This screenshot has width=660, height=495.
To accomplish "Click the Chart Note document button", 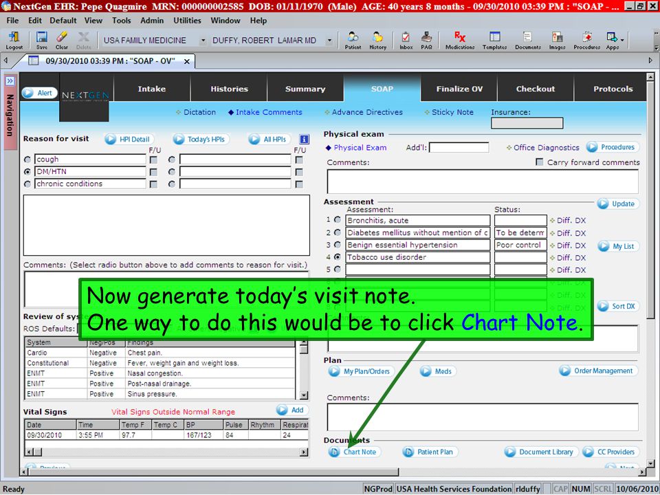I will (354, 452).
